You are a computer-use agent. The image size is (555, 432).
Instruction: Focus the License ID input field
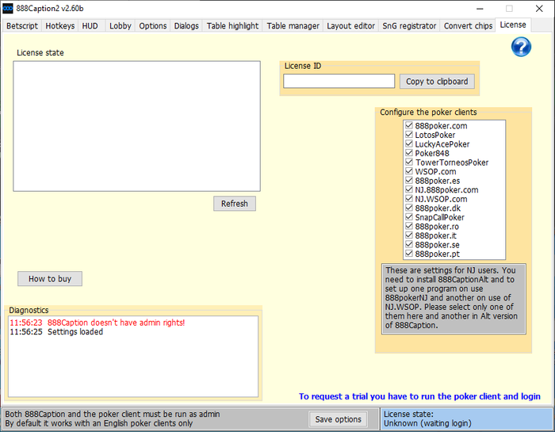339,81
